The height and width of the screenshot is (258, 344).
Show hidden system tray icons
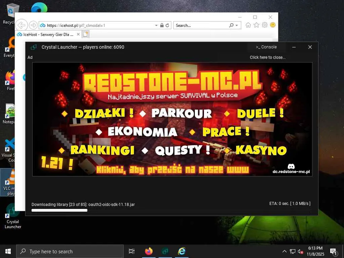pyautogui.click(x=284, y=251)
